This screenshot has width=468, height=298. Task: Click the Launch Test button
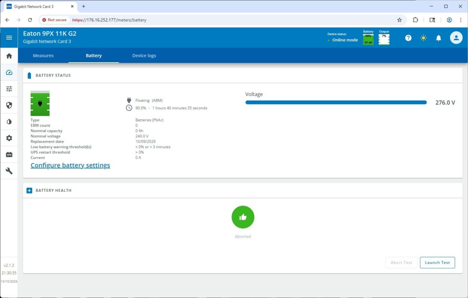tap(437, 262)
